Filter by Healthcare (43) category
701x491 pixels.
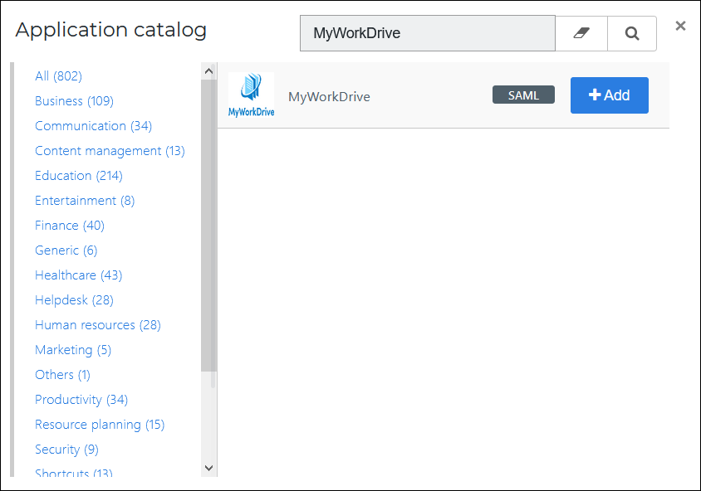pos(79,275)
